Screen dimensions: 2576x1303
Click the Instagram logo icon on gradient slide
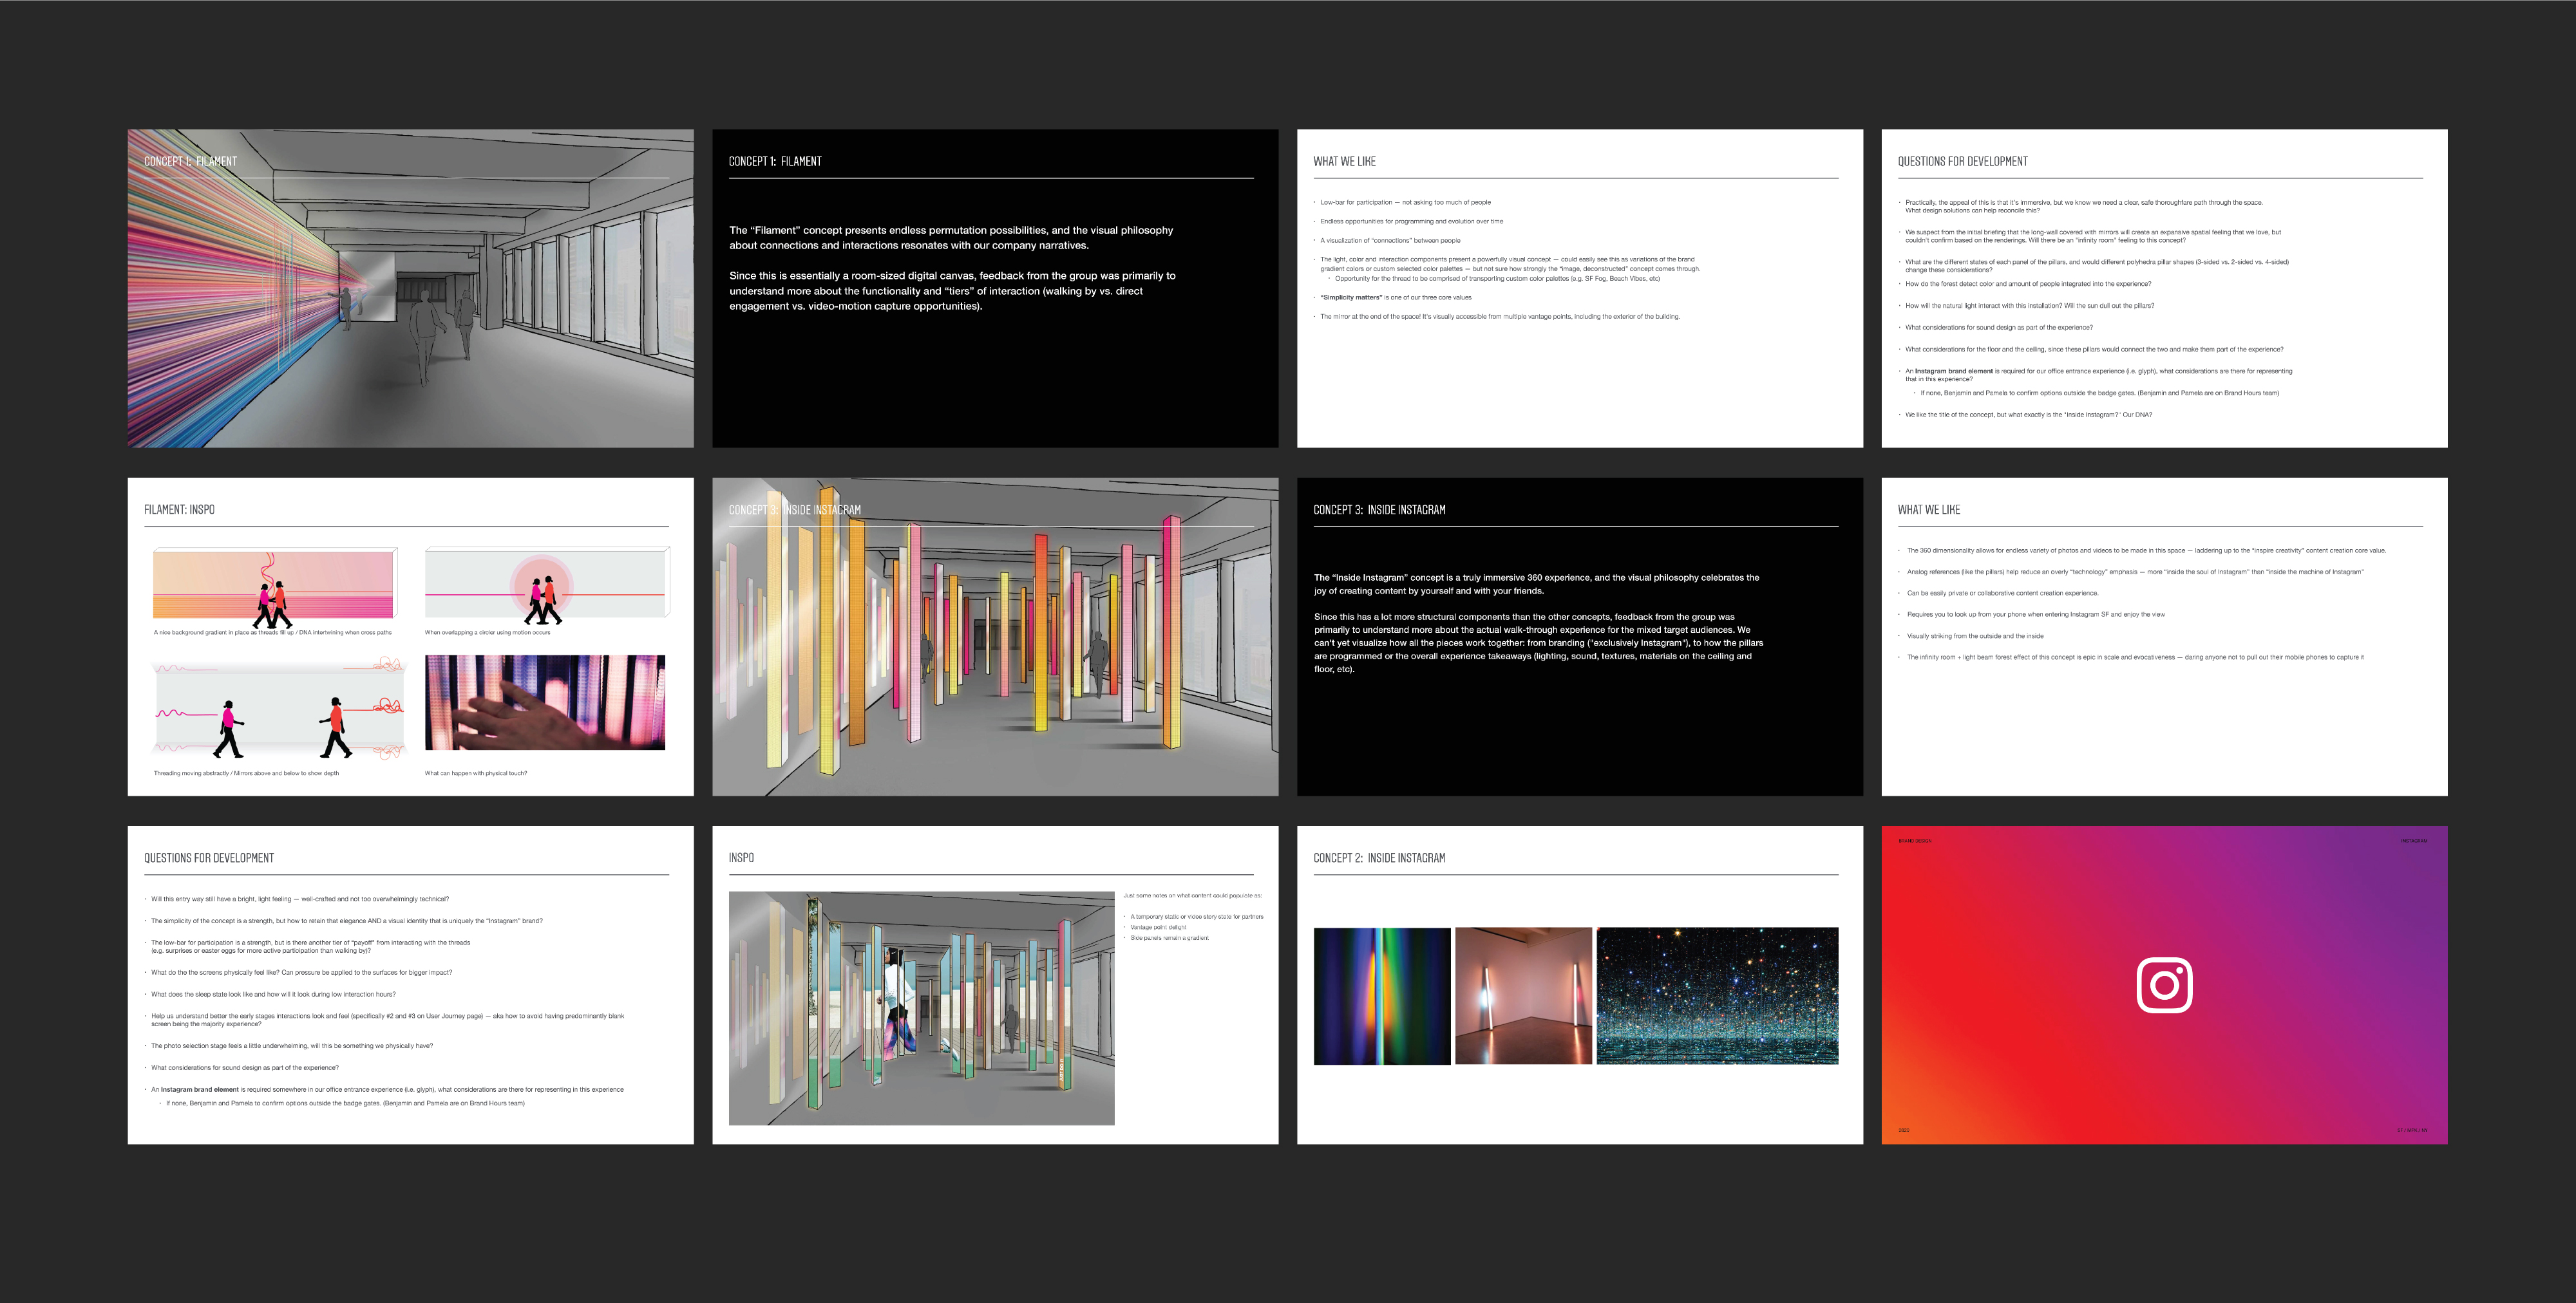[2164, 985]
